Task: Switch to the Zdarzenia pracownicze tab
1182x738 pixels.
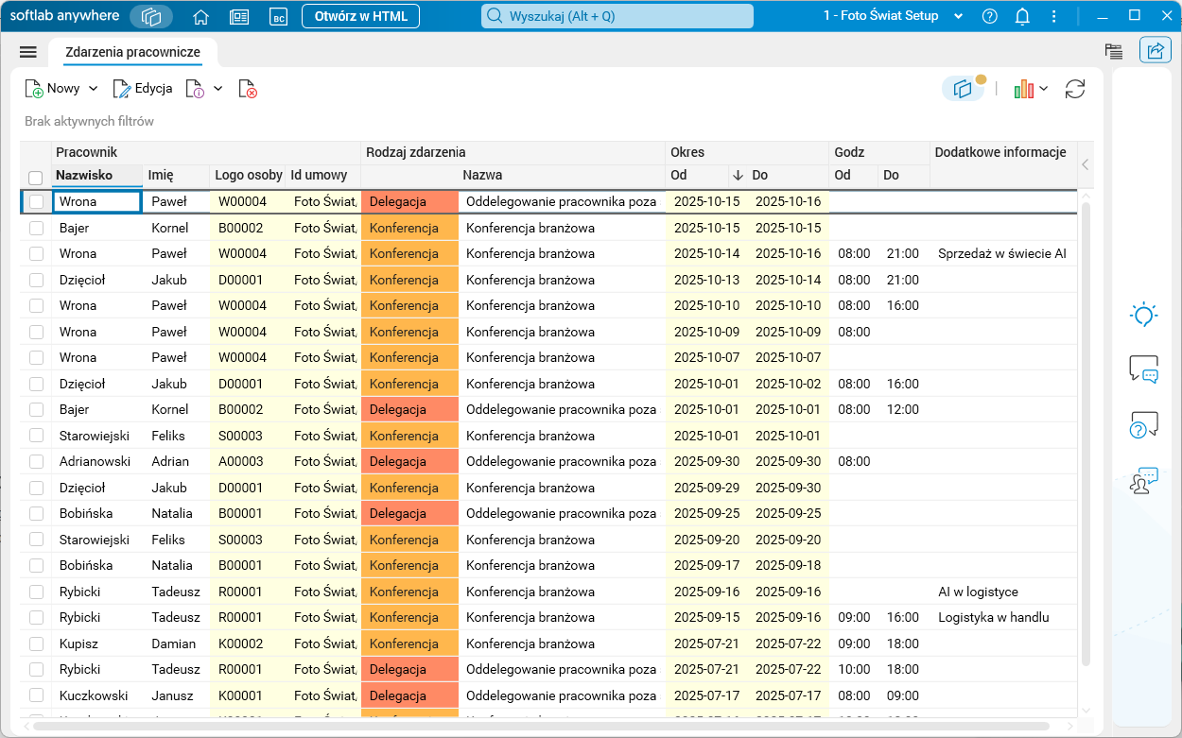Action: click(131, 52)
